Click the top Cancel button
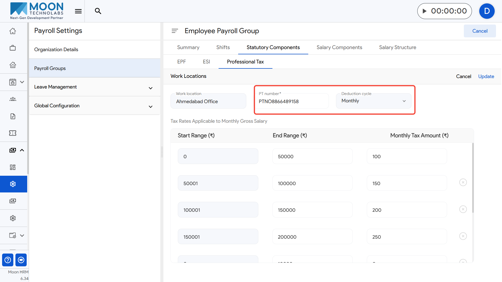This screenshot has height=282, width=502. click(x=480, y=31)
